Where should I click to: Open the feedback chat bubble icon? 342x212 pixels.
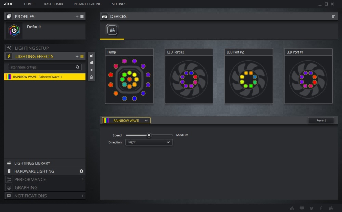(302, 208)
